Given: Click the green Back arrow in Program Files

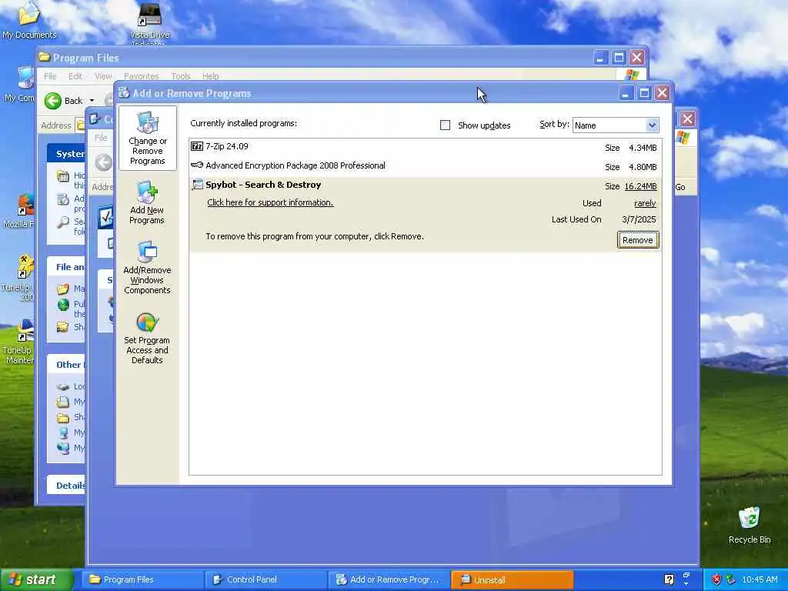Looking at the screenshot, I should click(x=53, y=101).
